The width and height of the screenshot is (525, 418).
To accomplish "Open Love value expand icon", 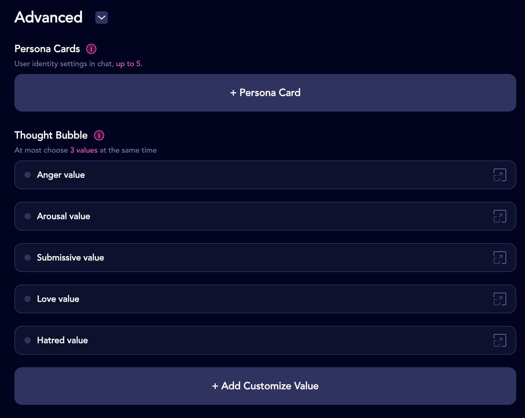I will (500, 299).
